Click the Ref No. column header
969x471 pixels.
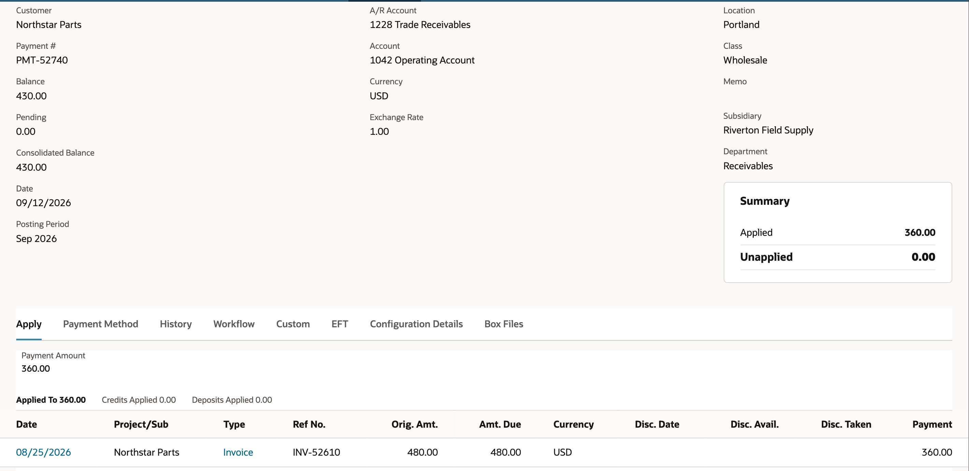point(309,424)
